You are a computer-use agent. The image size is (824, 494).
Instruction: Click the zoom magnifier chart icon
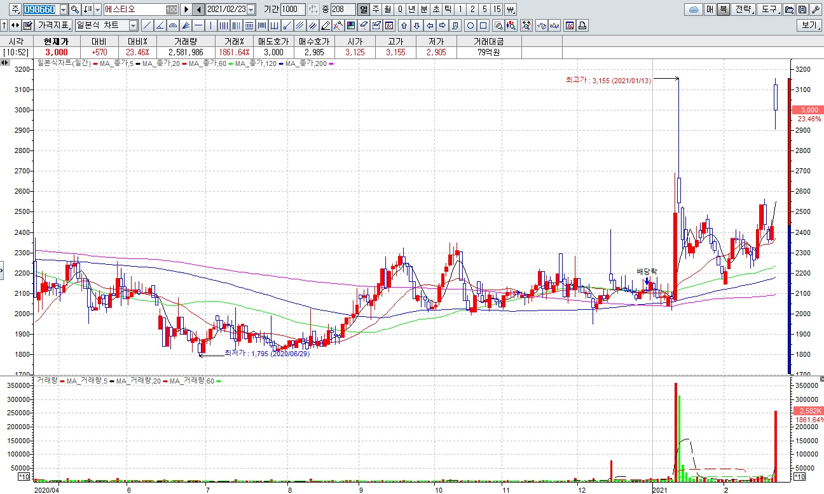[498, 25]
